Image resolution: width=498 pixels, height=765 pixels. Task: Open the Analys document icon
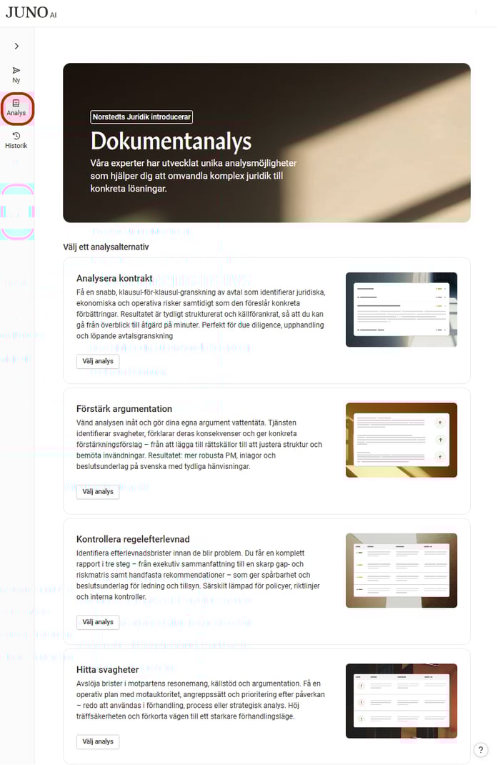pyautogui.click(x=16, y=104)
